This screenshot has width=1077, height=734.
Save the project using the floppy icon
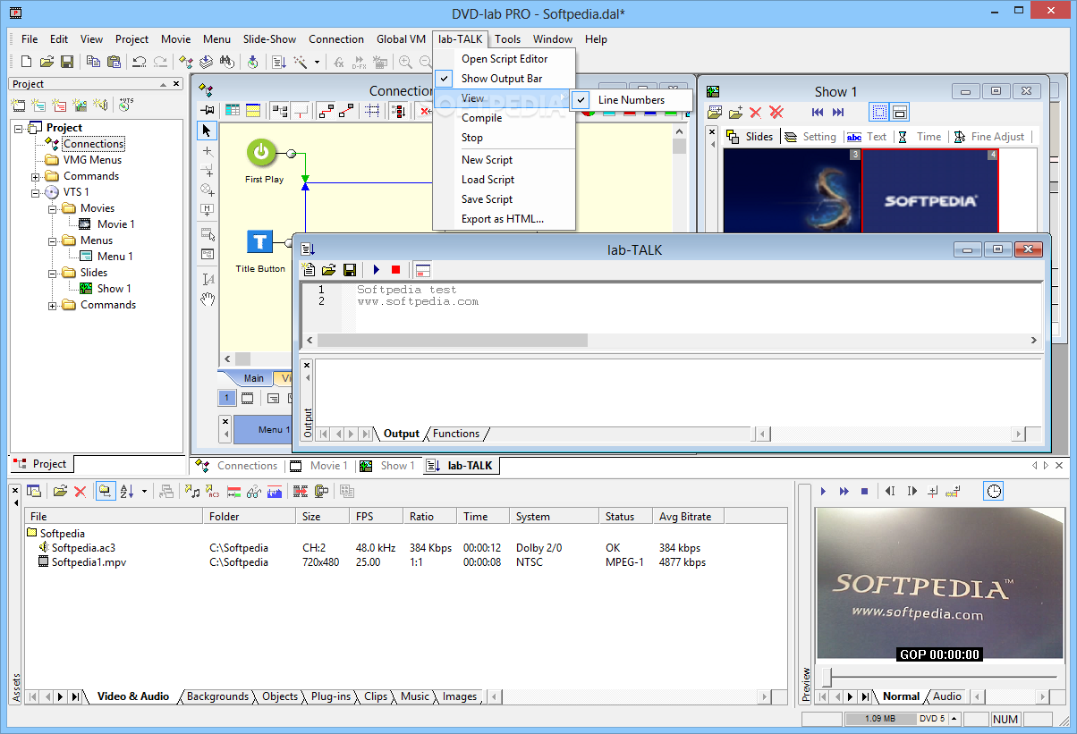pos(67,62)
